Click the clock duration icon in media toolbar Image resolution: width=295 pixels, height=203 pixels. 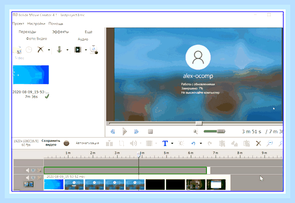click(x=29, y=50)
